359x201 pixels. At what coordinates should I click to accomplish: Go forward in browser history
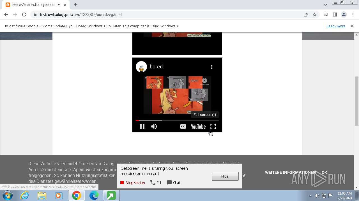[x=15, y=15]
